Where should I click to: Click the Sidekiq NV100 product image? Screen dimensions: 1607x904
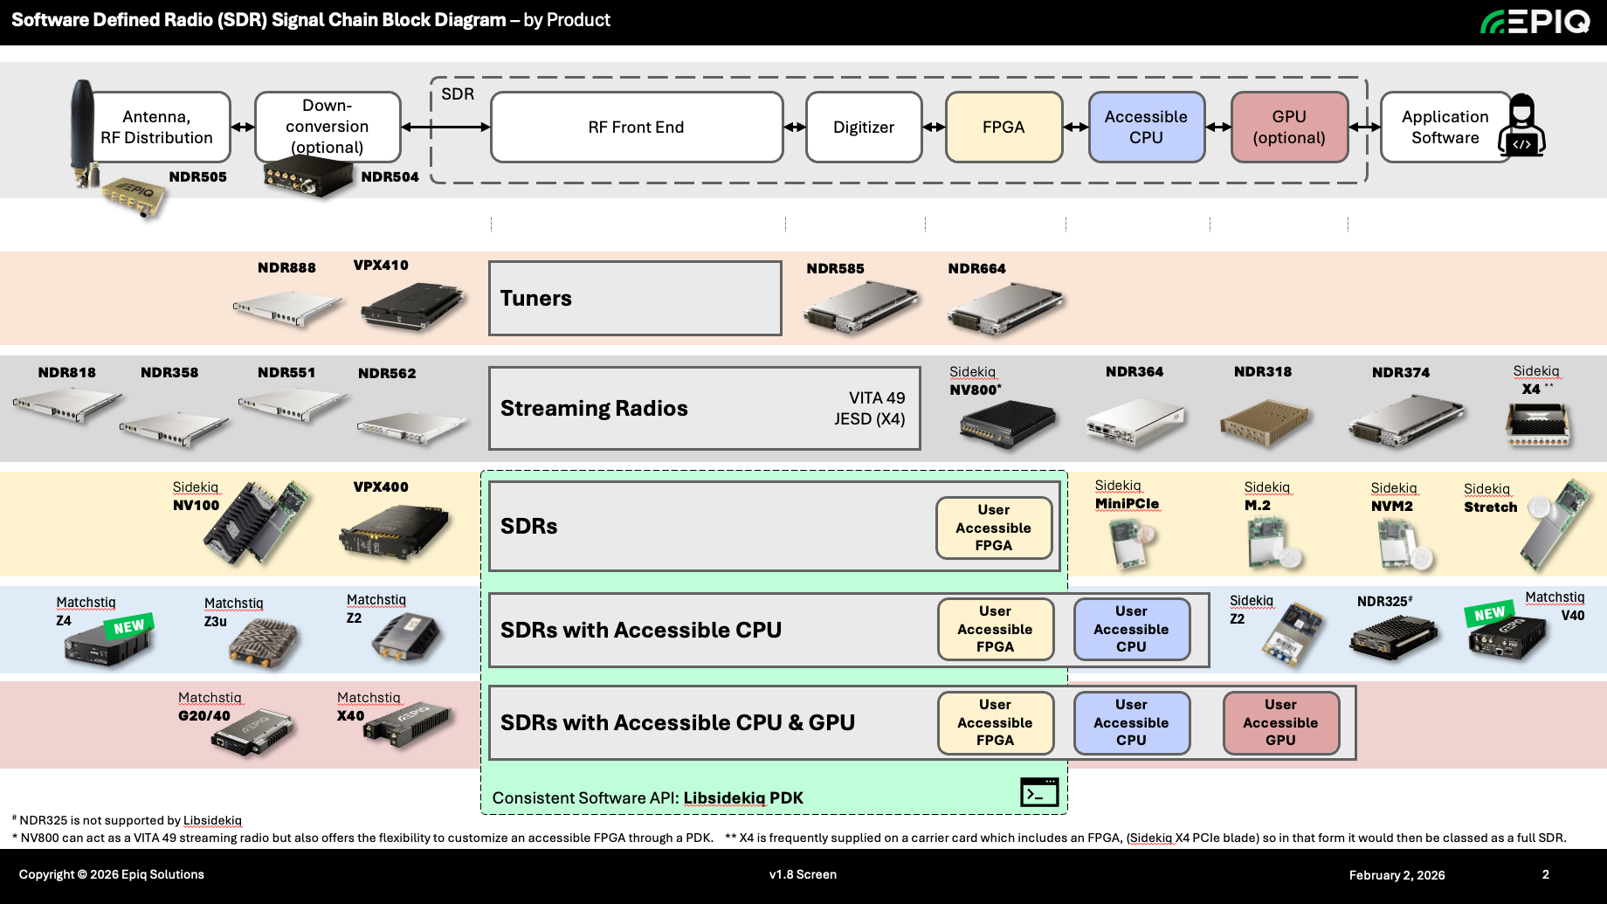point(257,522)
